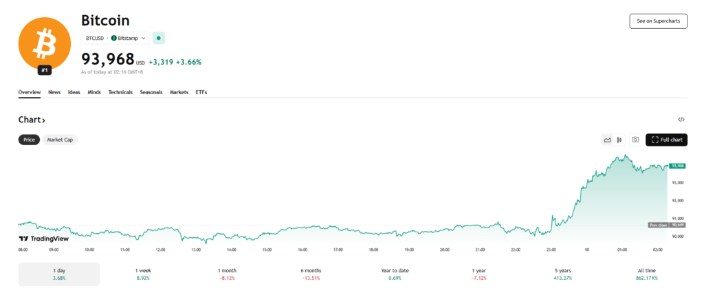Click the See on Supercharts button
704x308 pixels.
click(x=658, y=21)
